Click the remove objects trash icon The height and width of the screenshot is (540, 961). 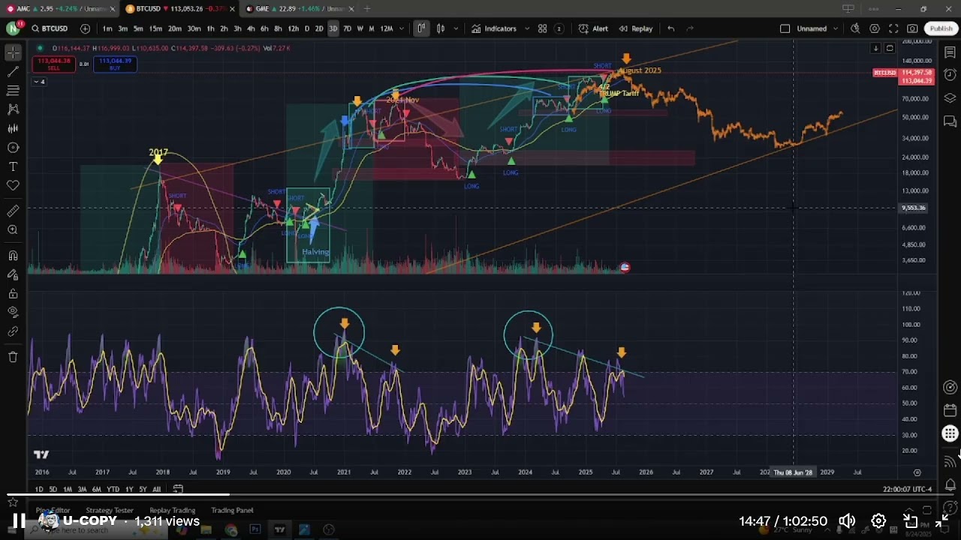tap(13, 357)
